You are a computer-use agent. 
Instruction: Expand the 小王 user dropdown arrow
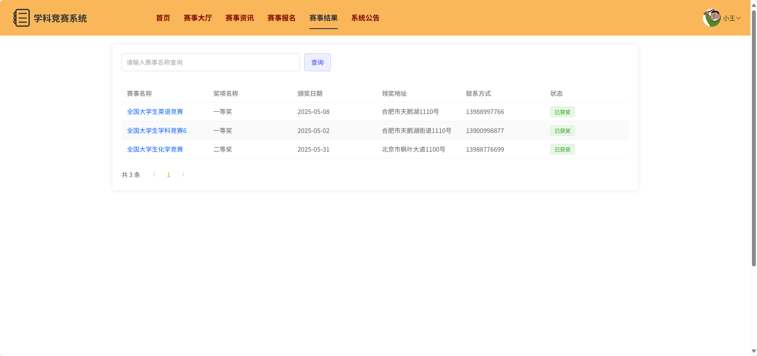point(738,18)
